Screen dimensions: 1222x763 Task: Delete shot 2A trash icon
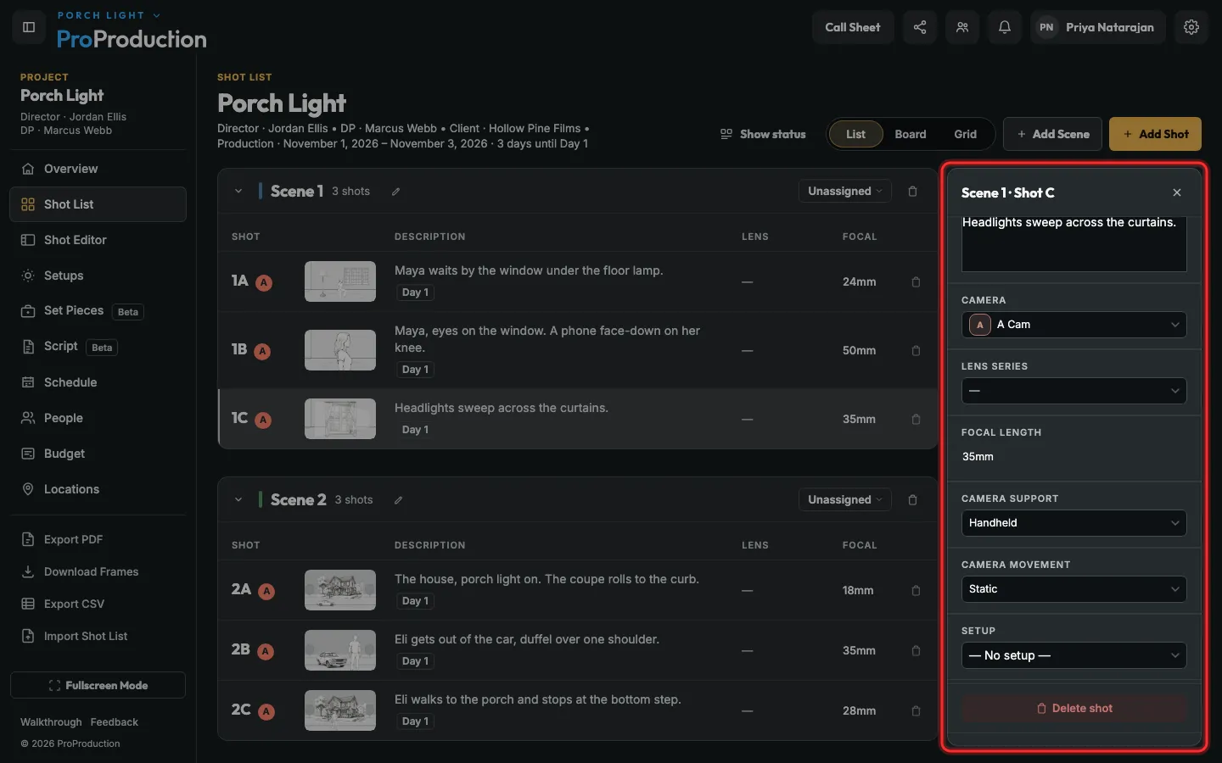click(x=916, y=591)
